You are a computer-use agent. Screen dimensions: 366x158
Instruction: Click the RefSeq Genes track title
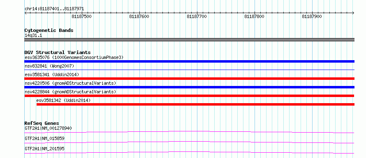[42, 123]
